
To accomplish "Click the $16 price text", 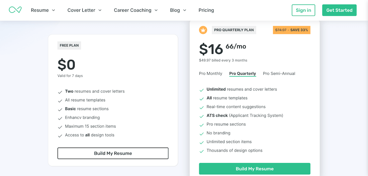I will [x=211, y=49].
